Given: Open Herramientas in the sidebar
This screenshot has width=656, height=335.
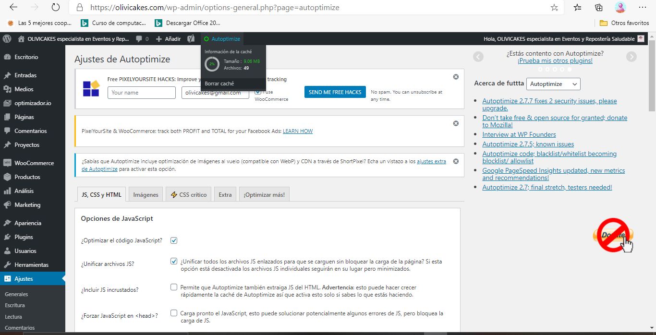Looking at the screenshot, I should pos(33,265).
